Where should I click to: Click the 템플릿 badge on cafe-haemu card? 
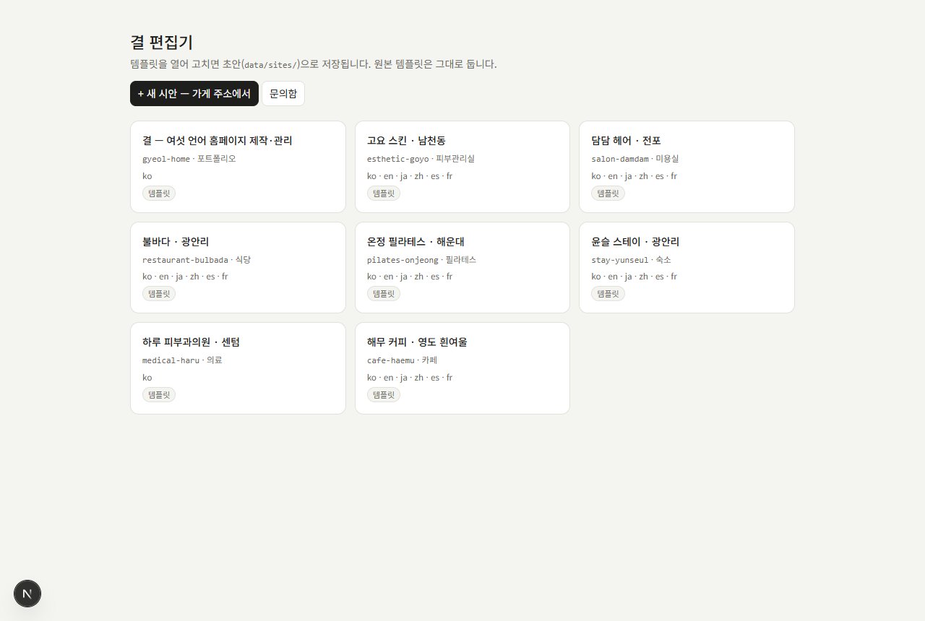pyautogui.click(x=384, y=395)
